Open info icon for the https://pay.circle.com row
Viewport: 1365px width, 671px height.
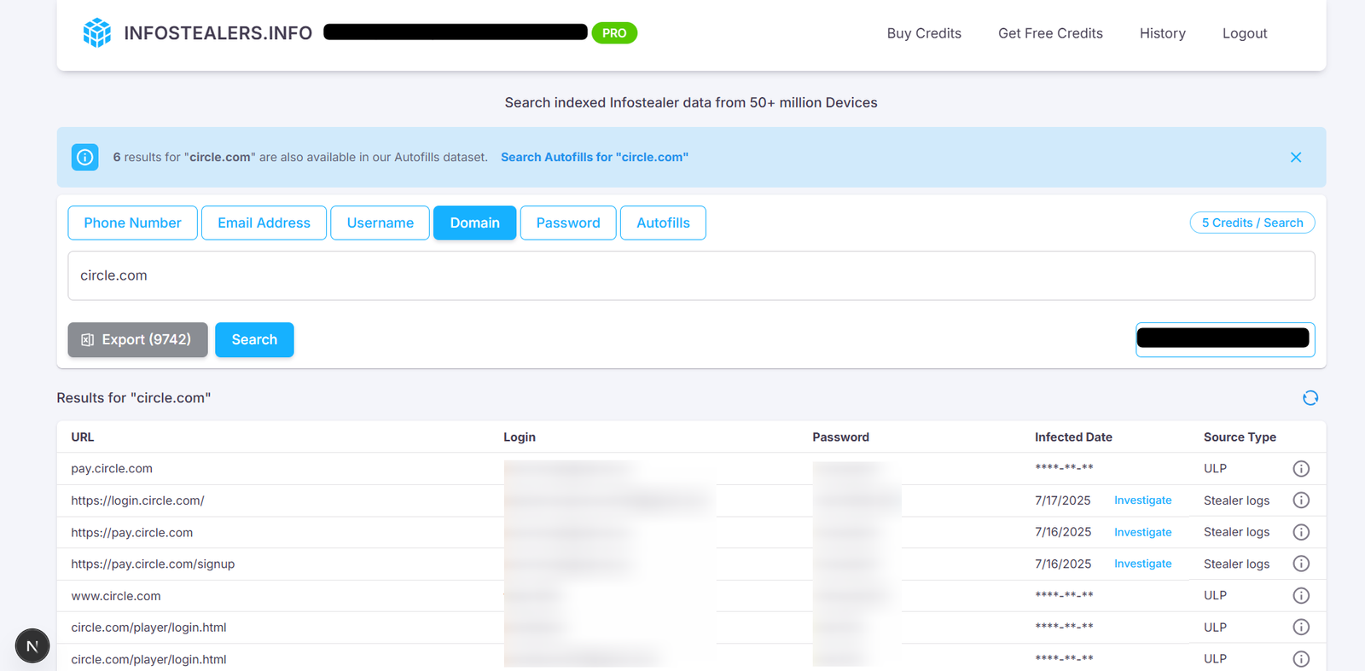pos(1301,532)
